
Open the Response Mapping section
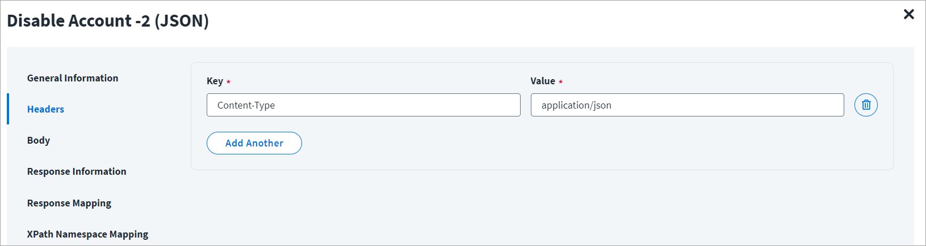point(69,203)
